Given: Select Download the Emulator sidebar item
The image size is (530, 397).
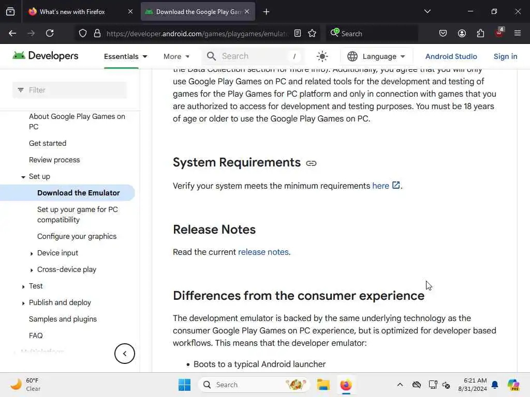Looking at the screenshot, I should coord(79,193).
